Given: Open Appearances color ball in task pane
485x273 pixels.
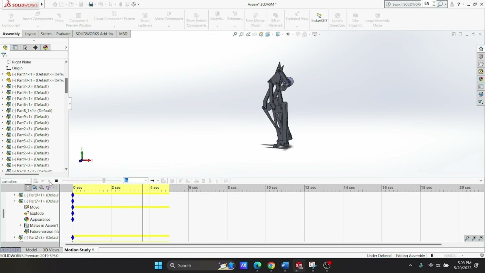Looking at the screenshot, I should pos(481,79).
